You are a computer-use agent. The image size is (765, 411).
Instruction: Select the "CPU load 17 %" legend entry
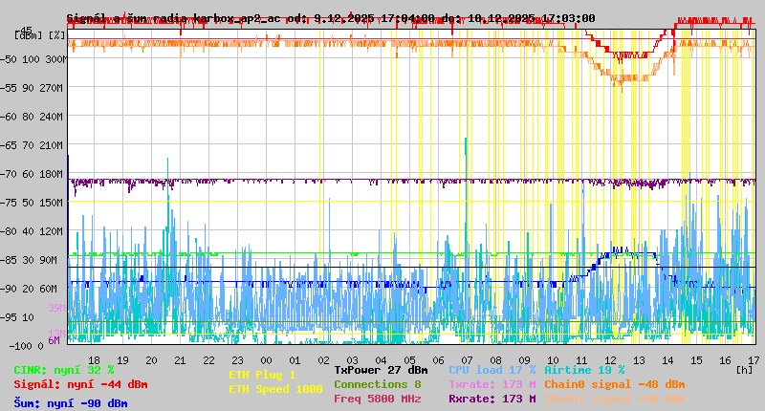[x=492, y=370]
